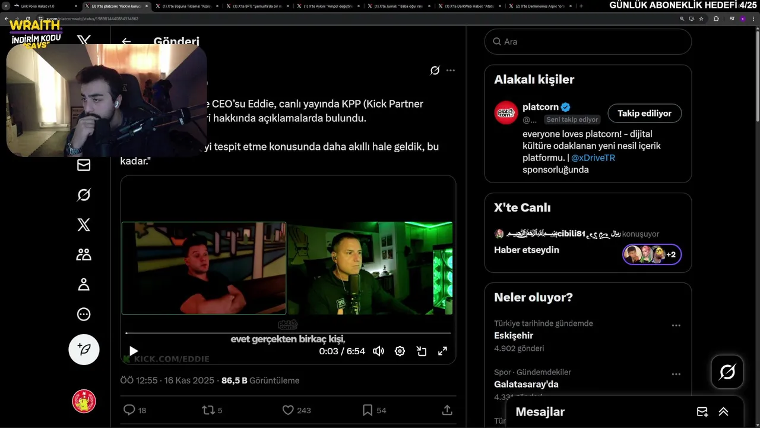Open the post view count 86,5 B Görüntüleme

tap(260, 380)
